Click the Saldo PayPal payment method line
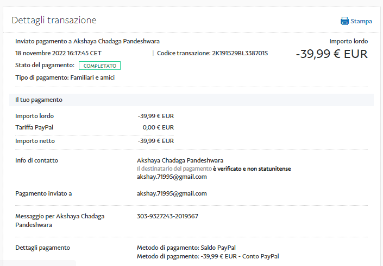The height and width of the screenshot is (266, 383). (186, 248)
